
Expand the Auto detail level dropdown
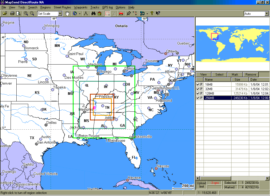267,14
